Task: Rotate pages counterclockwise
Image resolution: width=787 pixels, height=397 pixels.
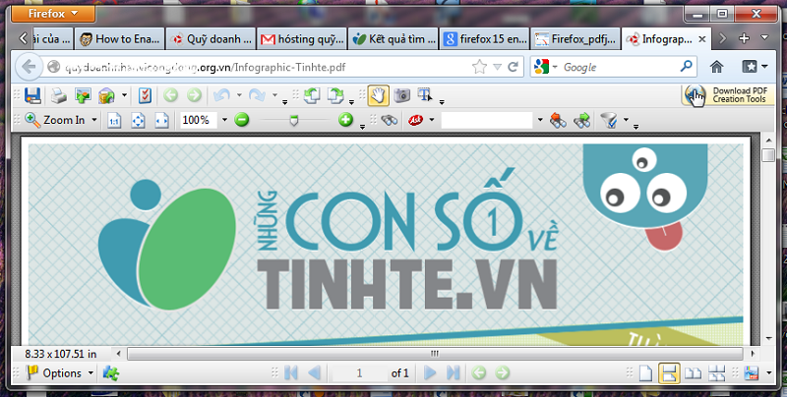Action: [x=311, y=95]
